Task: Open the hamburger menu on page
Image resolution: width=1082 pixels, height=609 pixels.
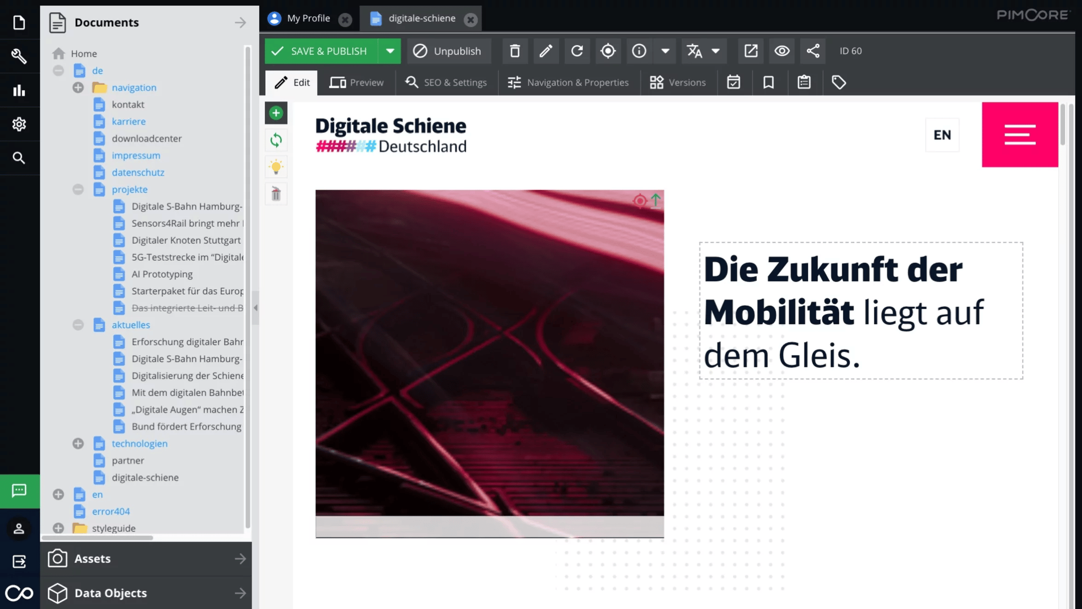Action: tap(1020, 135)
